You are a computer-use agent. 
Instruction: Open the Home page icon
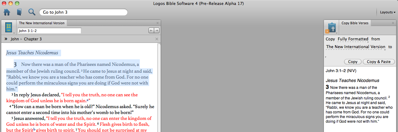[x=7, y=12]
